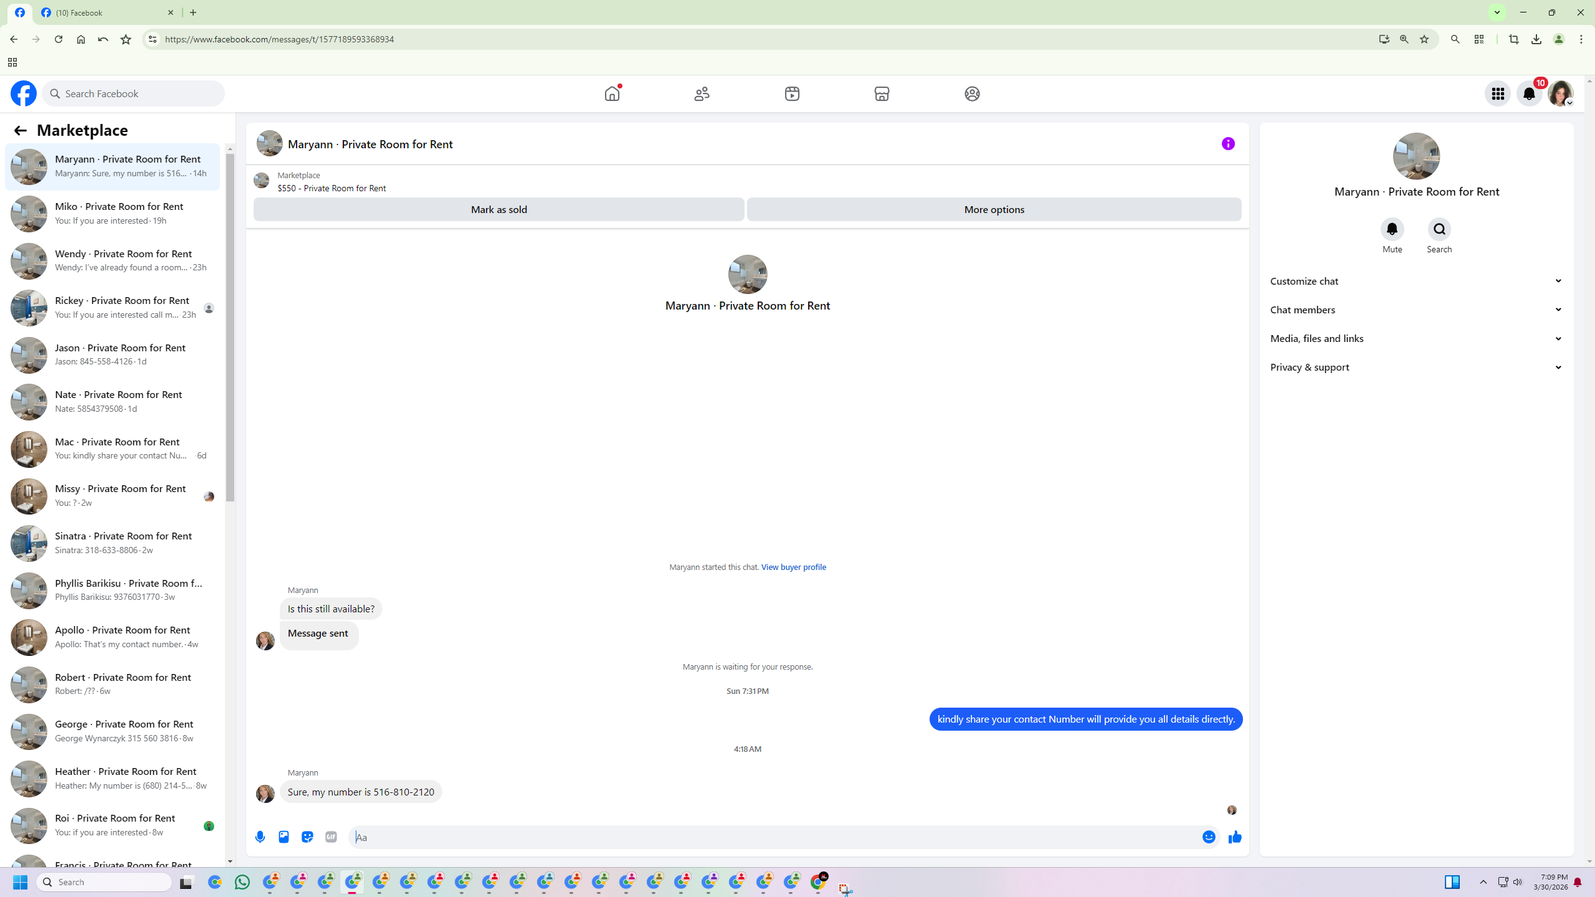This screenshot has width=1595, height=897.
Task: Send a thumbs-up like
Action: point(1234,837)
